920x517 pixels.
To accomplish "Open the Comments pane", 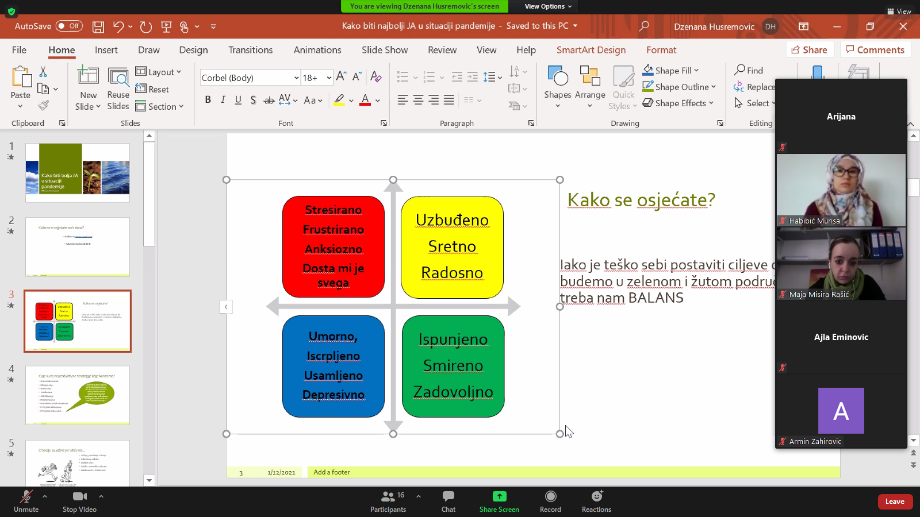I will coord(875,50).
